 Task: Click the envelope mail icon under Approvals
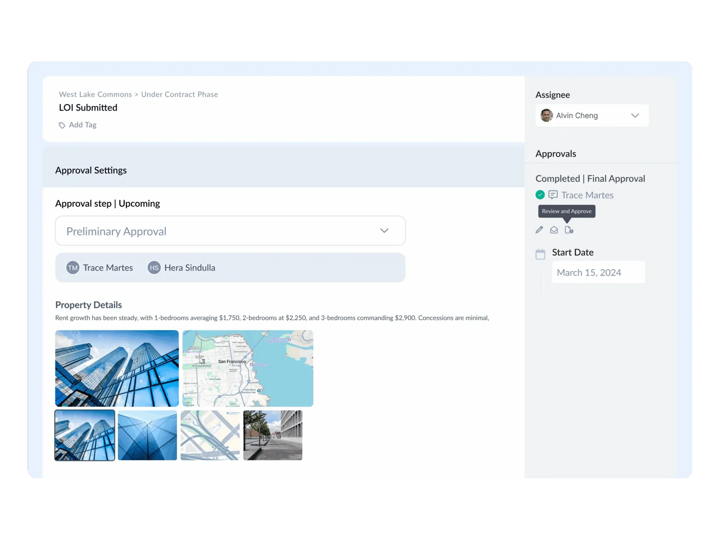tap(554, 230)
